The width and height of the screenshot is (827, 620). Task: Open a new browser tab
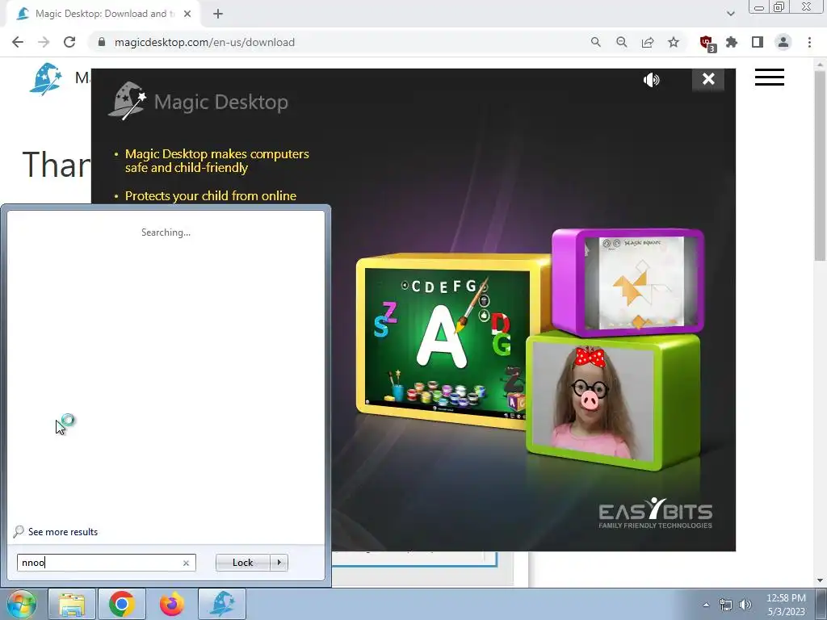218,14
